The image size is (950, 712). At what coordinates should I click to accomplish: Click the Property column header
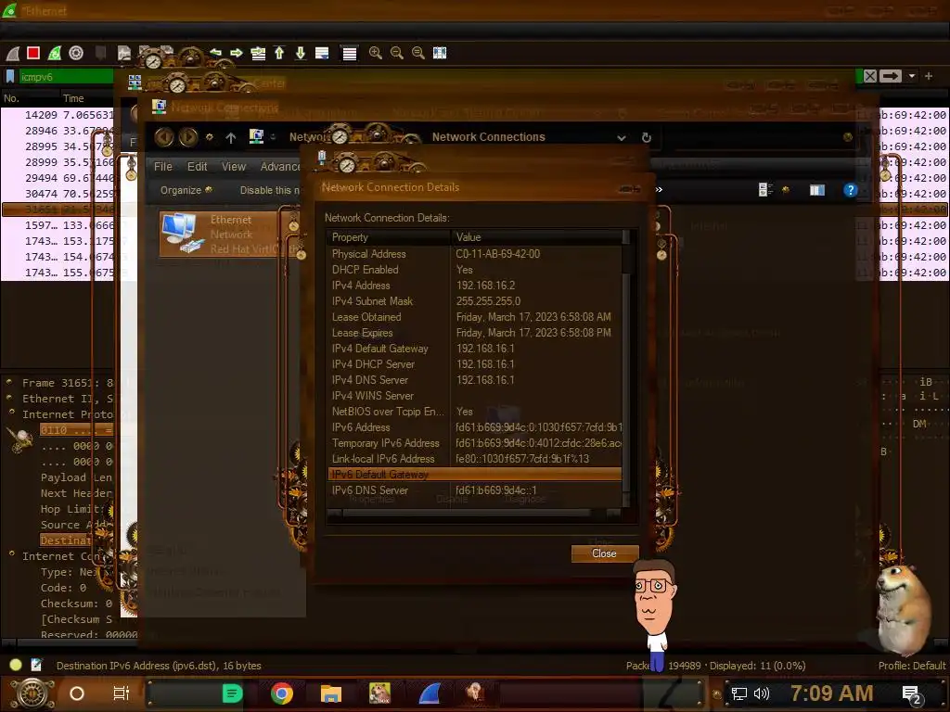tap(389, 237)
